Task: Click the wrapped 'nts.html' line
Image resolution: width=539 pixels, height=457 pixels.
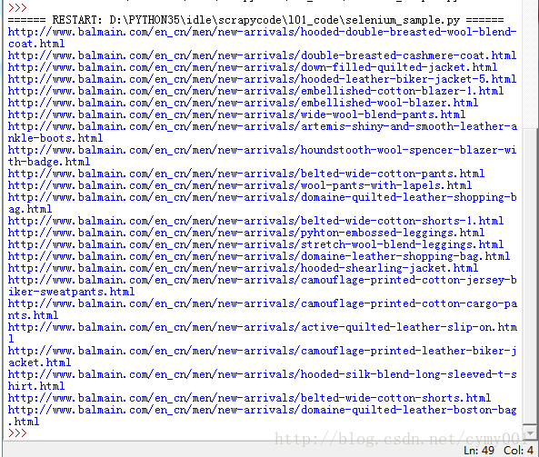Action: pos(33,315)
